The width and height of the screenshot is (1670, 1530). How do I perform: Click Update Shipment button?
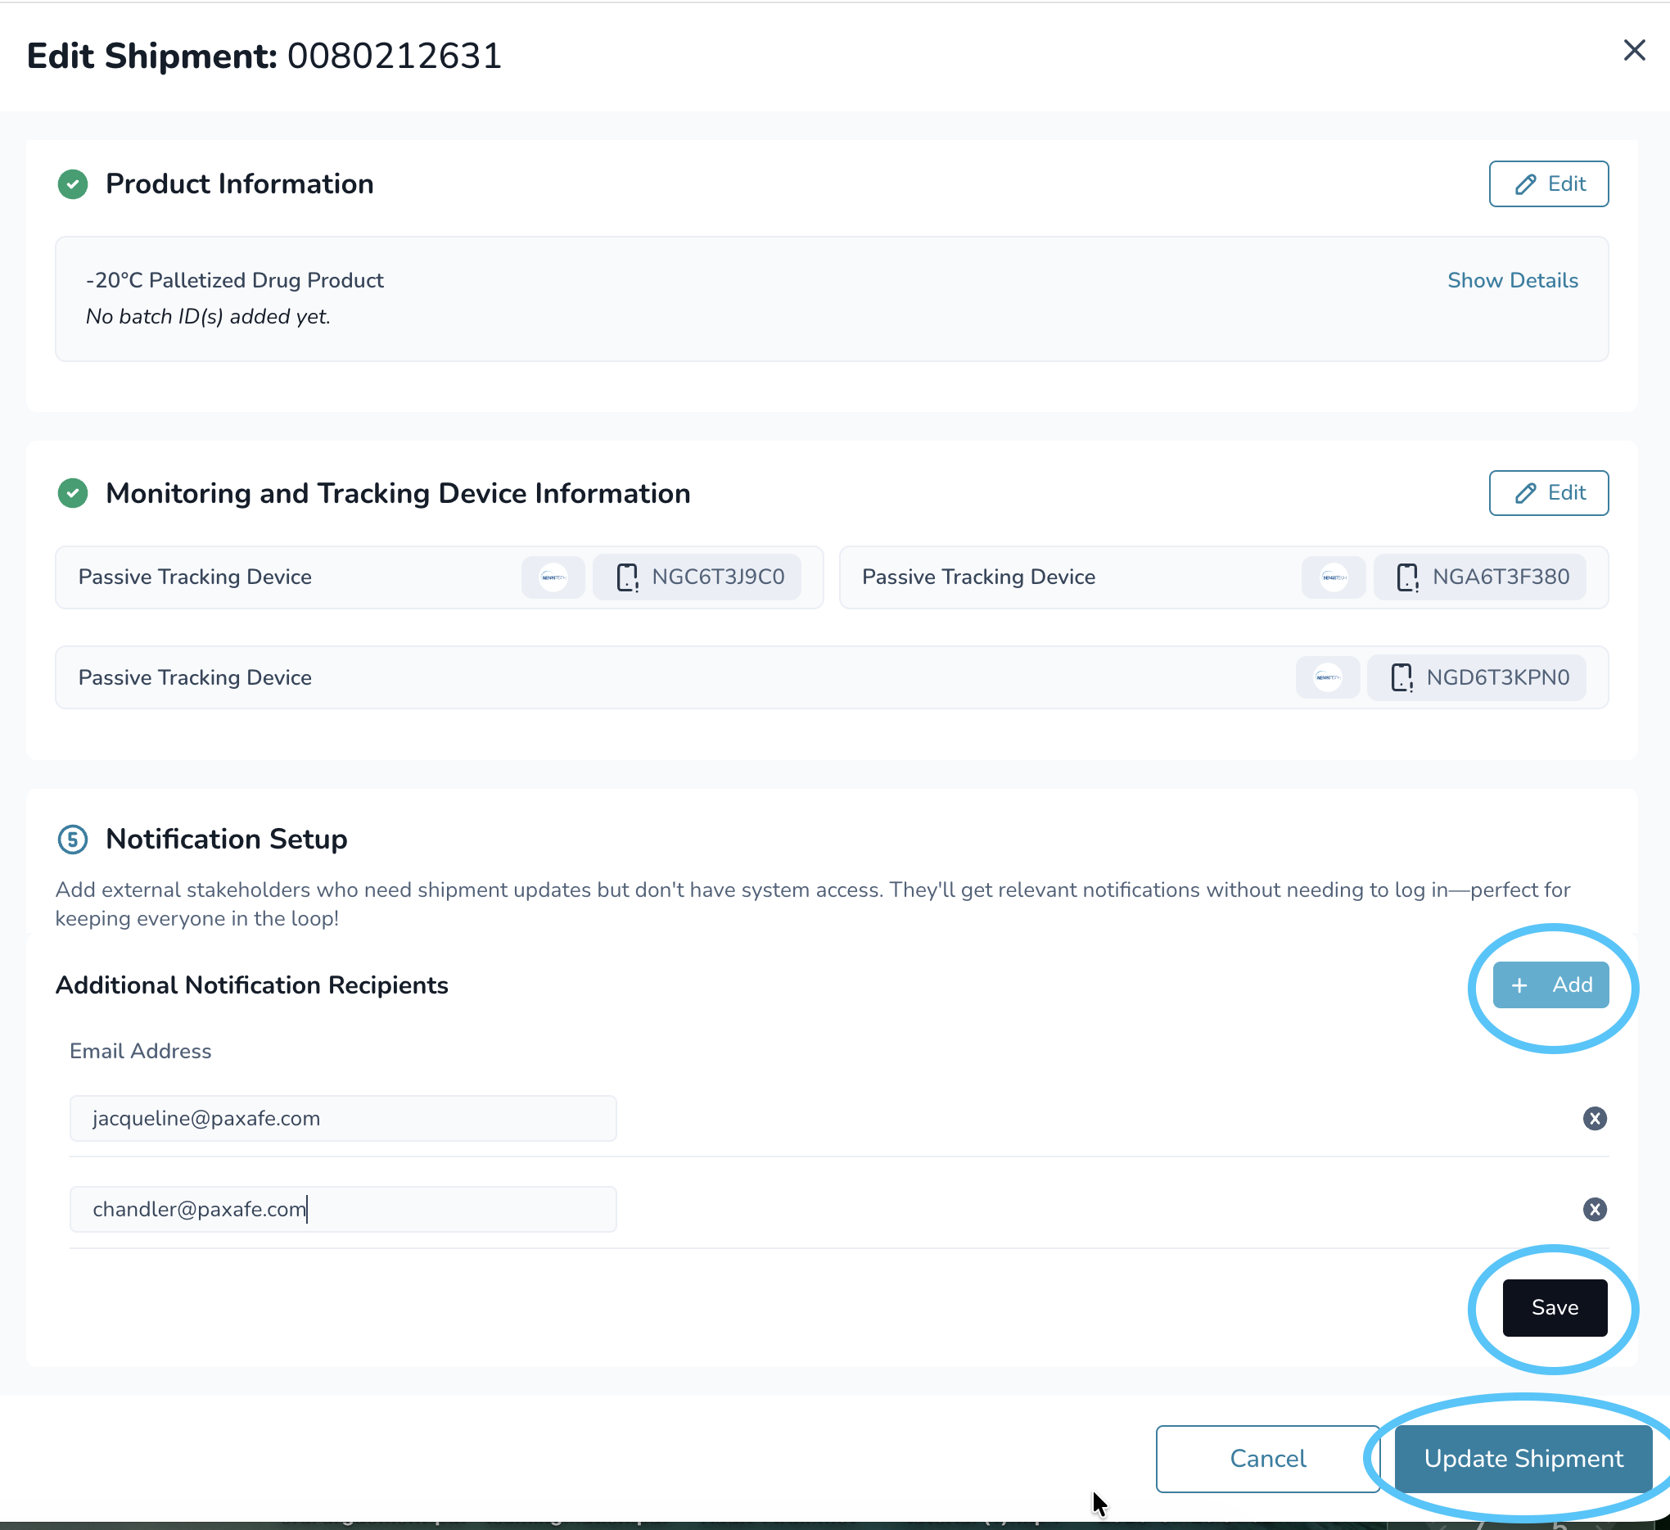point(1523,1460)
